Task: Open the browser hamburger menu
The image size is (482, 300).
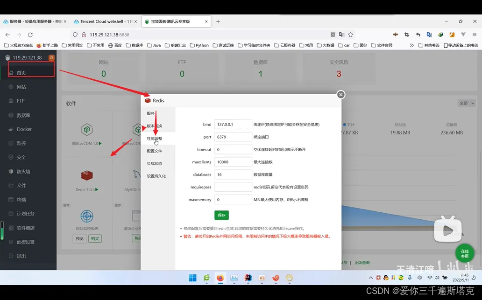Action: pos(475,35)
